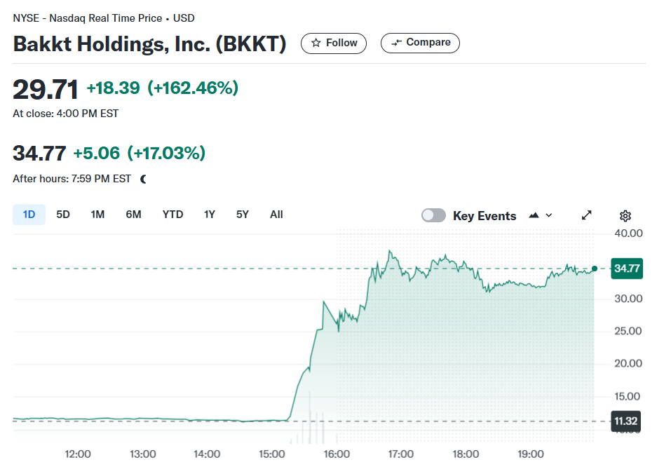Click the Compare button
This screenshot has height=474, width=657.
[x=420, y=43]
